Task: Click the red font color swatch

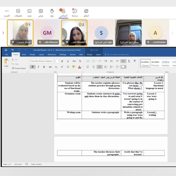Action: (x=80, y=67)
